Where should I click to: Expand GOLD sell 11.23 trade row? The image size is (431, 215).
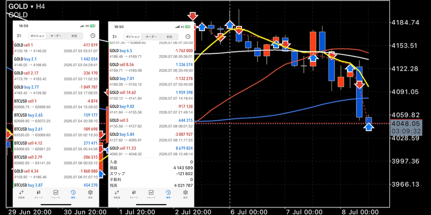click(x=151, y=151)
